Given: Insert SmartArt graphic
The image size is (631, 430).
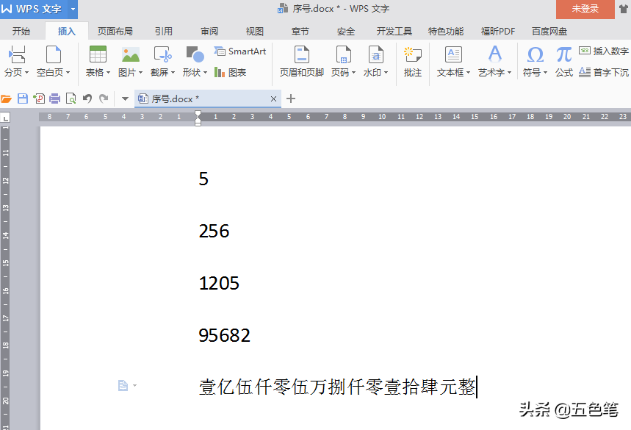Looking at the screenshot, I should click(x=240, y=51).
